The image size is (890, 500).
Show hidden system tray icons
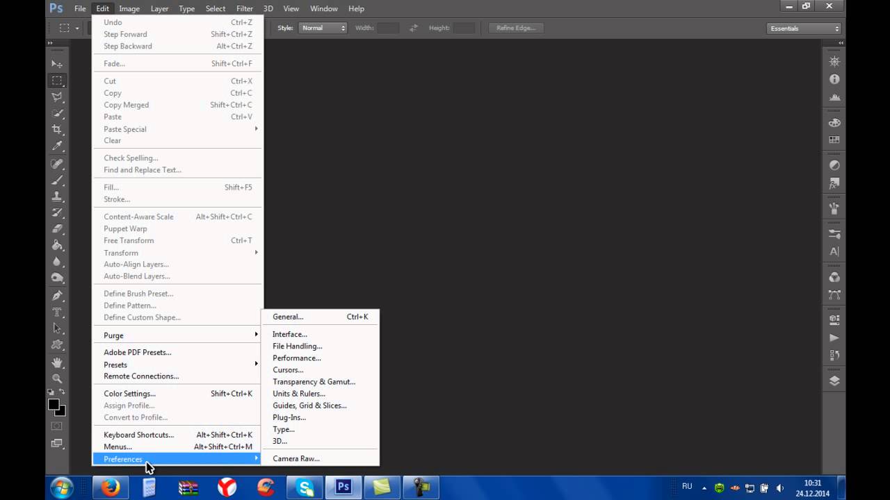(704, 488)
